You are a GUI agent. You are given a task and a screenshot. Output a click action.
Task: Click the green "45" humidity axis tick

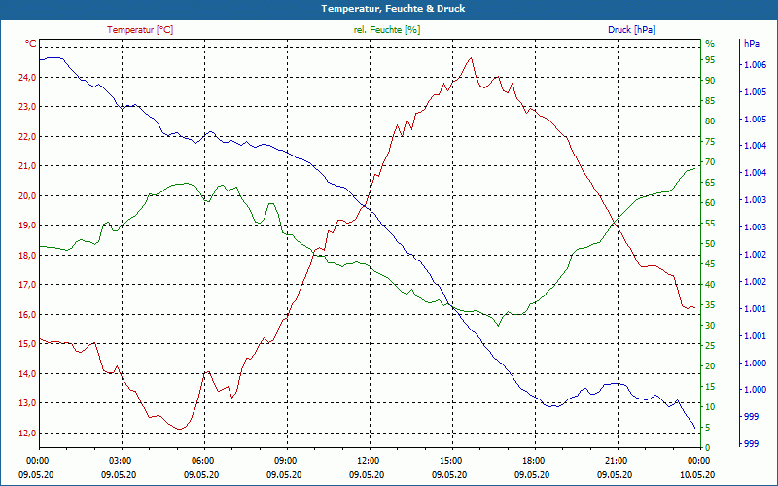click(710, 263)
